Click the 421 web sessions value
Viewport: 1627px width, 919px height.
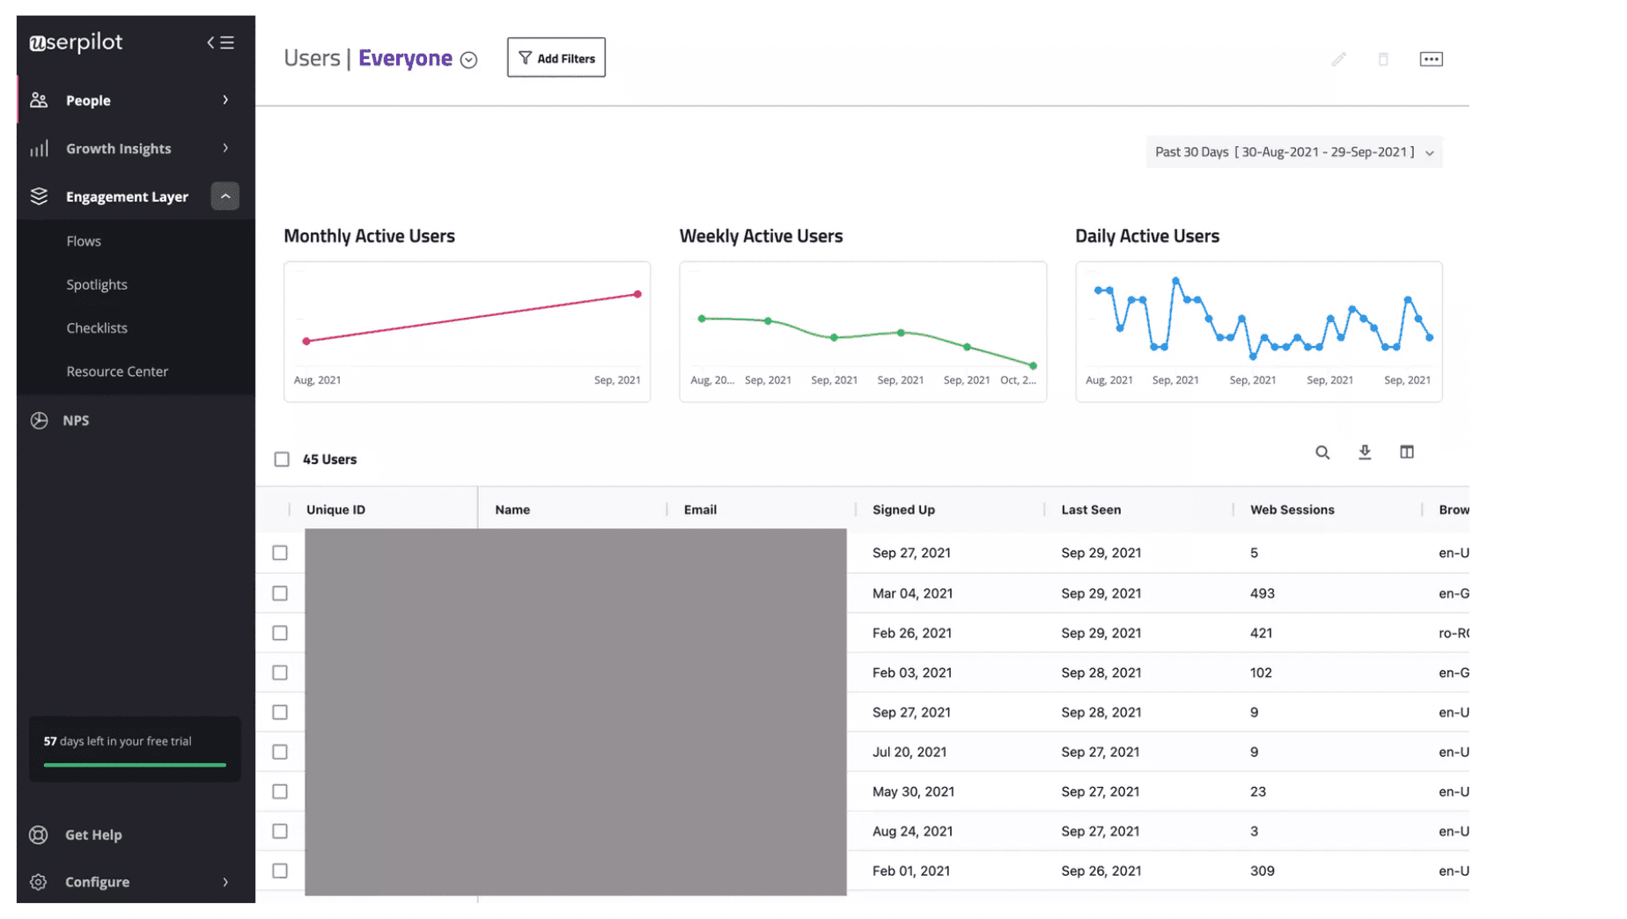tap(1261, 634)
